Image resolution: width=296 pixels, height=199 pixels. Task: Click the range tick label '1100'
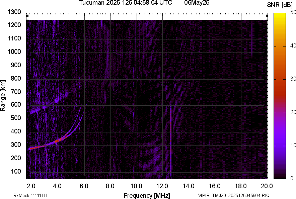point(14,38)
